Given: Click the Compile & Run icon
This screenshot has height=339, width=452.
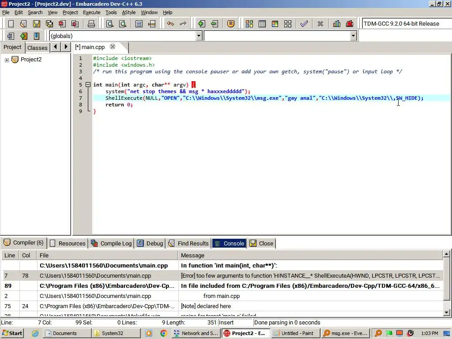Looking at the screenshot, I should tap(275, 24).
